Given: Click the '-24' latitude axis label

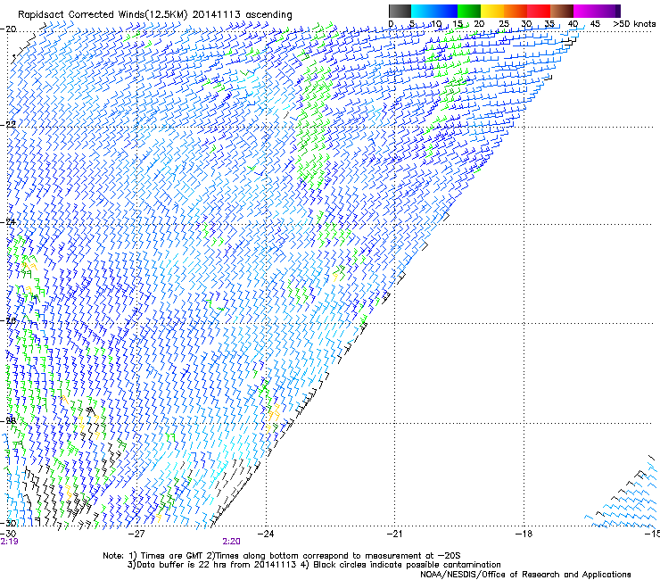Looking at the screenshot, I should 8,221.
